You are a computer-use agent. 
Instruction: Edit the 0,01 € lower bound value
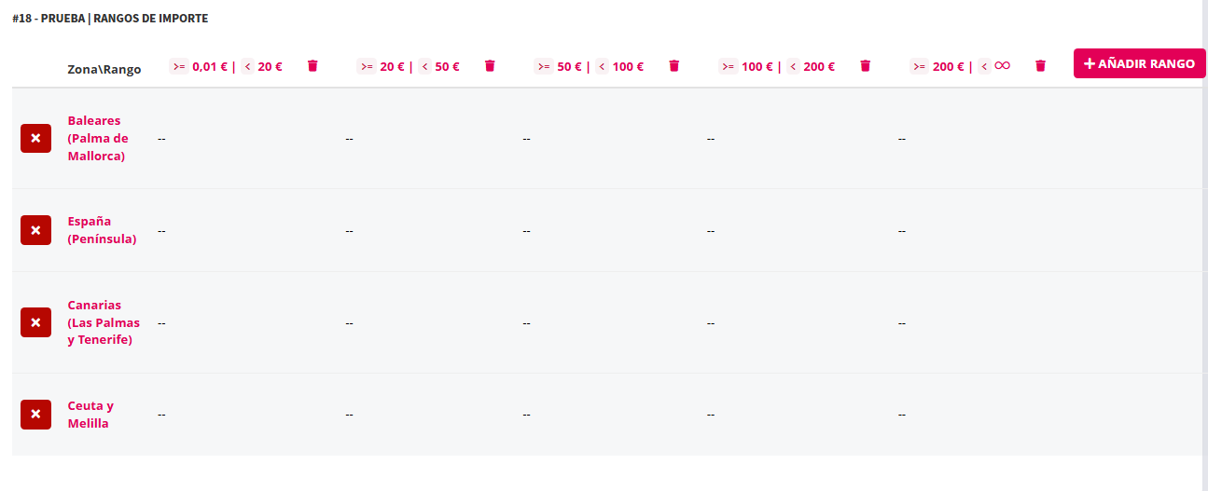(209, 66)
